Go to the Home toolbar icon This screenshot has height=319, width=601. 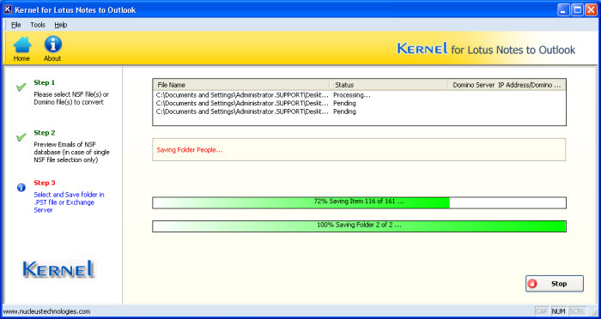coord(21,49)
